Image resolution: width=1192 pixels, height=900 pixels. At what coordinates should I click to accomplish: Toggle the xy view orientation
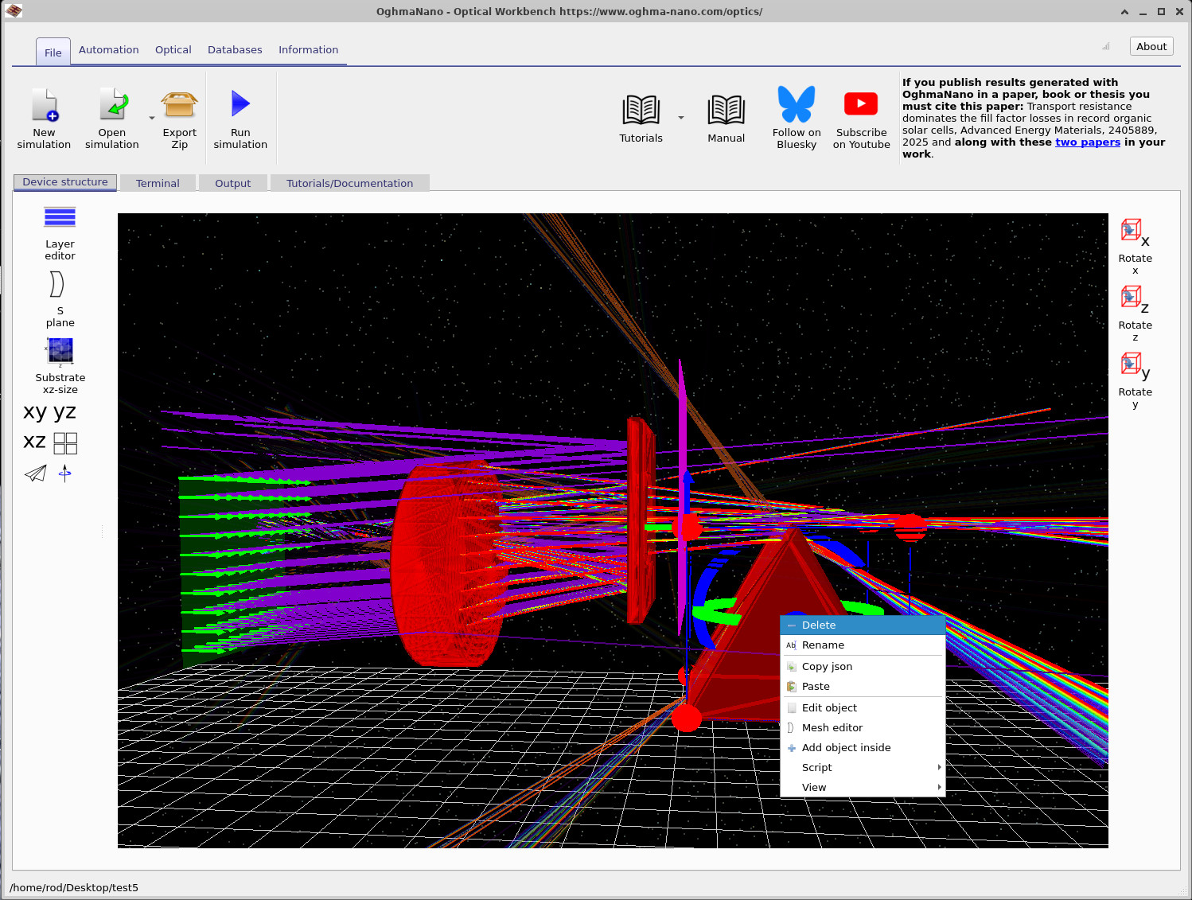point(33,411)
